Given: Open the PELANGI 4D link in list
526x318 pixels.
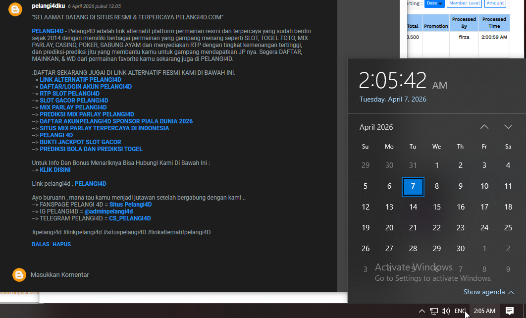Looking at the screenshot, I should [56, 135].
